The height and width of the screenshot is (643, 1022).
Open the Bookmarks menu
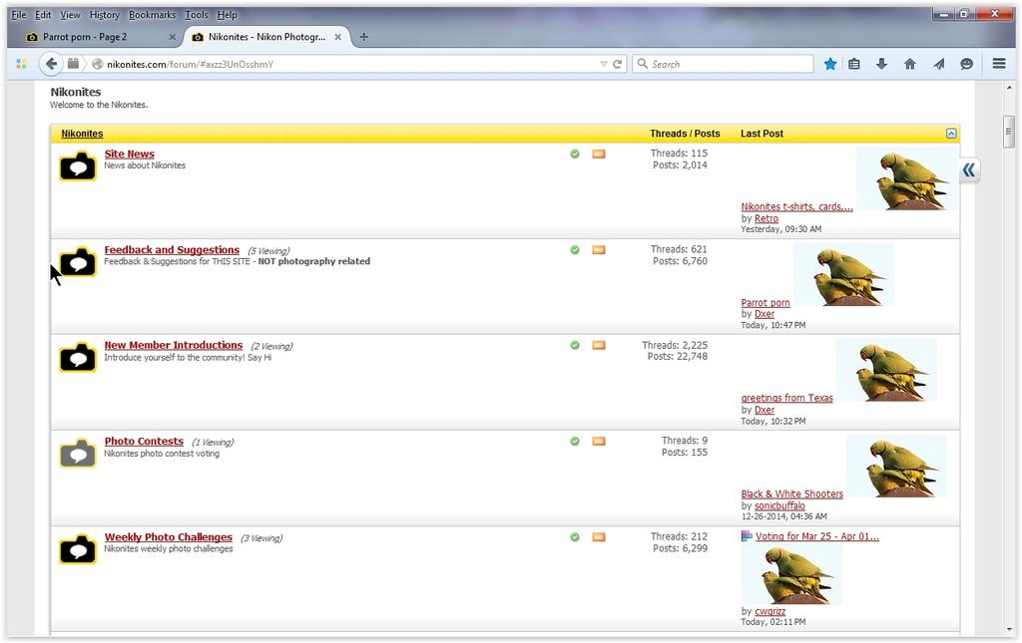pyautogui.click(x=152, y=15)
